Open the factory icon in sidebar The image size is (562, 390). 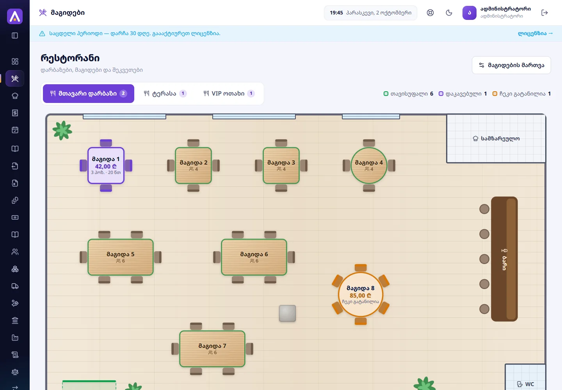(15, 337)
